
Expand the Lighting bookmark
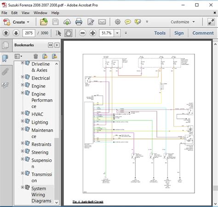click(23, 121)
